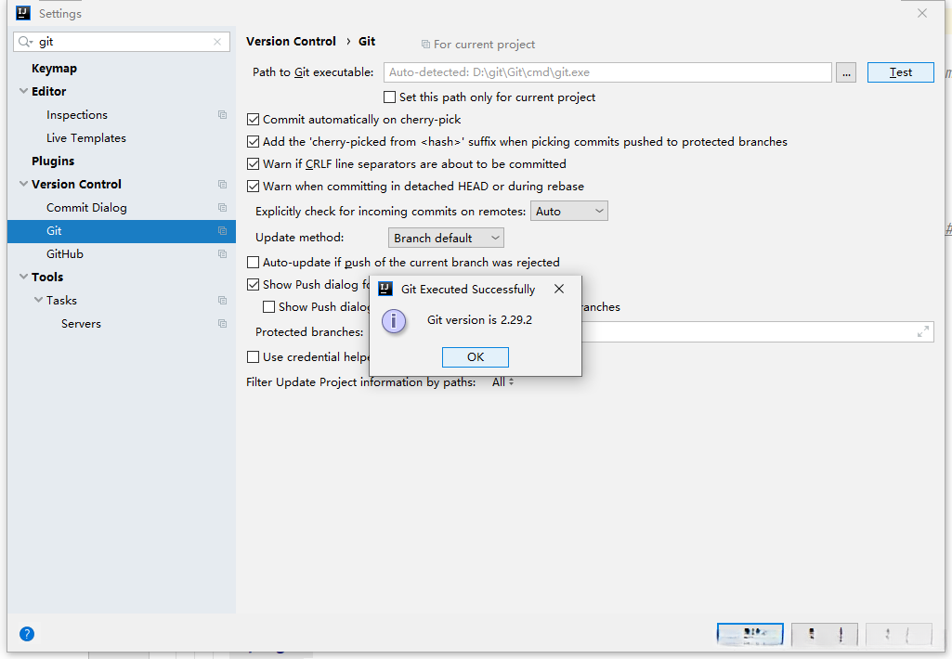This screenshot has height=659, width=952.
Task: Click the 'For current project' label text
Action: click(x=484, y=45)
